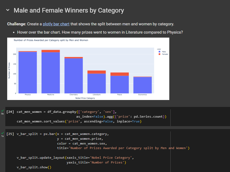230x172 pixels.
Task: Collapse the Male and Female Winners section
Action: click(8, 10)
